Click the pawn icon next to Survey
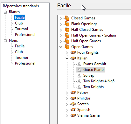Screen dimensions: 131x124 point(79,75)
